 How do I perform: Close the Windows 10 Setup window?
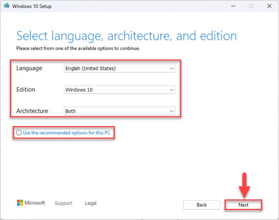click(269, 6)
